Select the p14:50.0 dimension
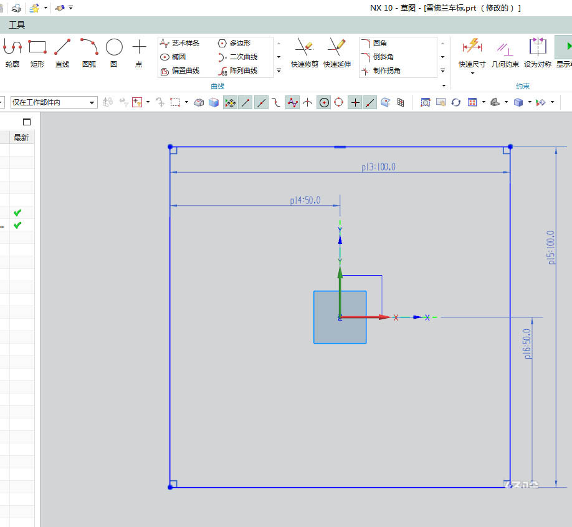Viewport: 572px width, 527px height. click(305, 200)
